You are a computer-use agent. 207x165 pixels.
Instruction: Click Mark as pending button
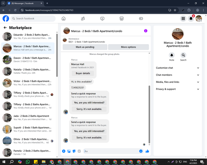pyautogui.click(x=85, y=47)
